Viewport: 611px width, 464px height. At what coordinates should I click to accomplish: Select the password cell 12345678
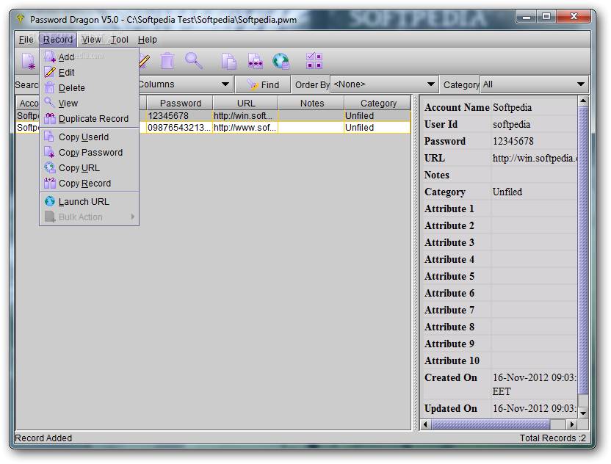[180, 116]
